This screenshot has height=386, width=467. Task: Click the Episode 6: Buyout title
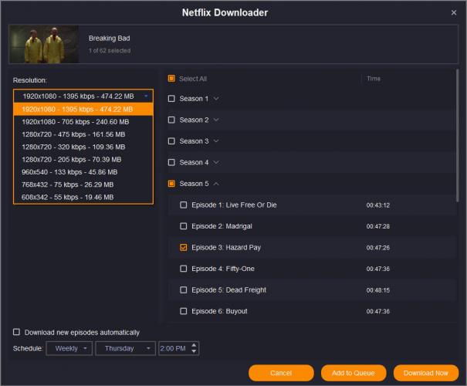(219, 311)
